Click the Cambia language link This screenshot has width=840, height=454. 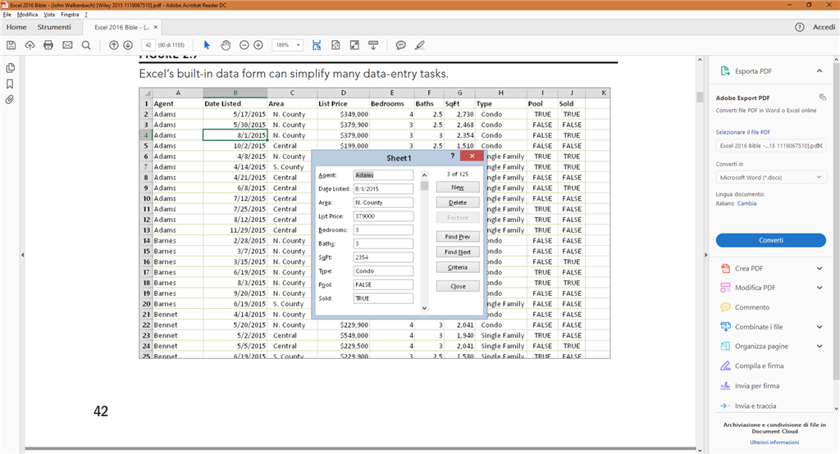pos(746,203)
